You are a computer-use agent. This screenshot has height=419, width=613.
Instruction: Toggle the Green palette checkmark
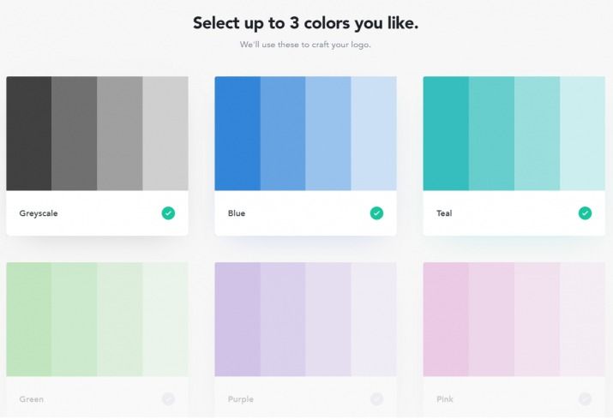click(168, 399)
